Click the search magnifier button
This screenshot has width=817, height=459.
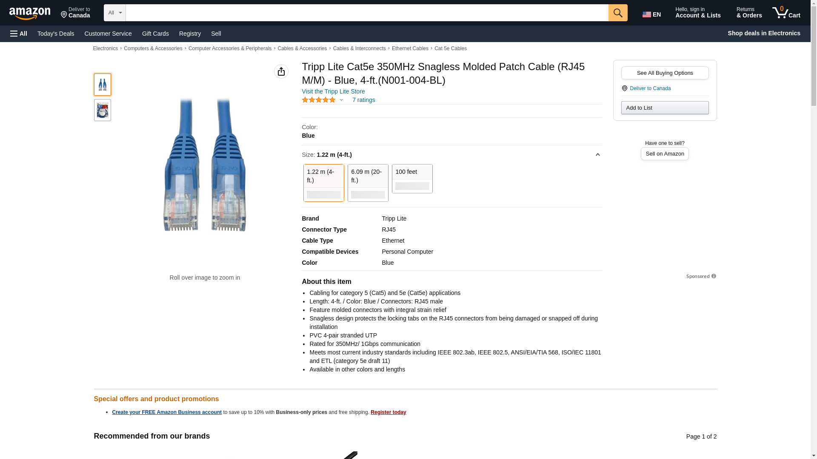pyautogui.click(x=617, y=13)
